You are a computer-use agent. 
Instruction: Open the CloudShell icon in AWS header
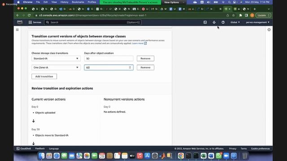pyautogui.click(x=205, y=22)
